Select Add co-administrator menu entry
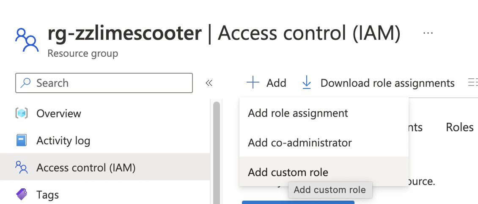Viewport: 478px width, 204px height. (x=299, y=143)
